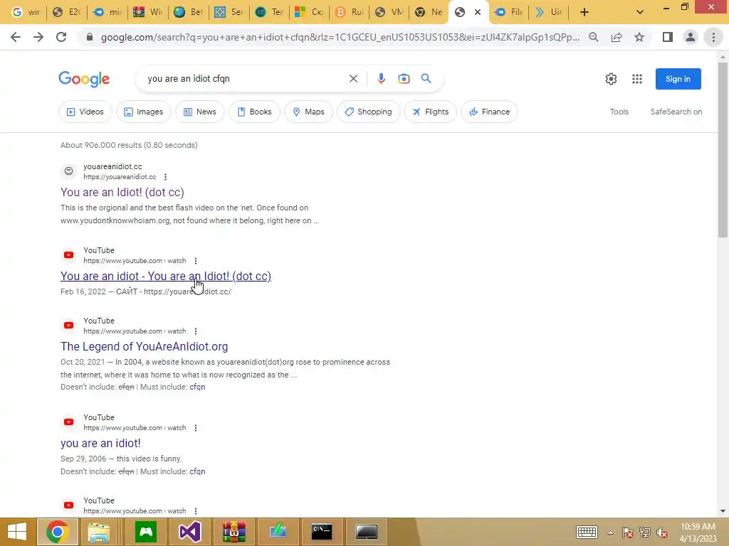The image size is (729, 546).
Task: Open Command Prompt from taskbar
Action: (322, 532)
